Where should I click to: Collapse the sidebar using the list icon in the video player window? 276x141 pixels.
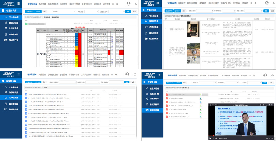click(159, 75)
